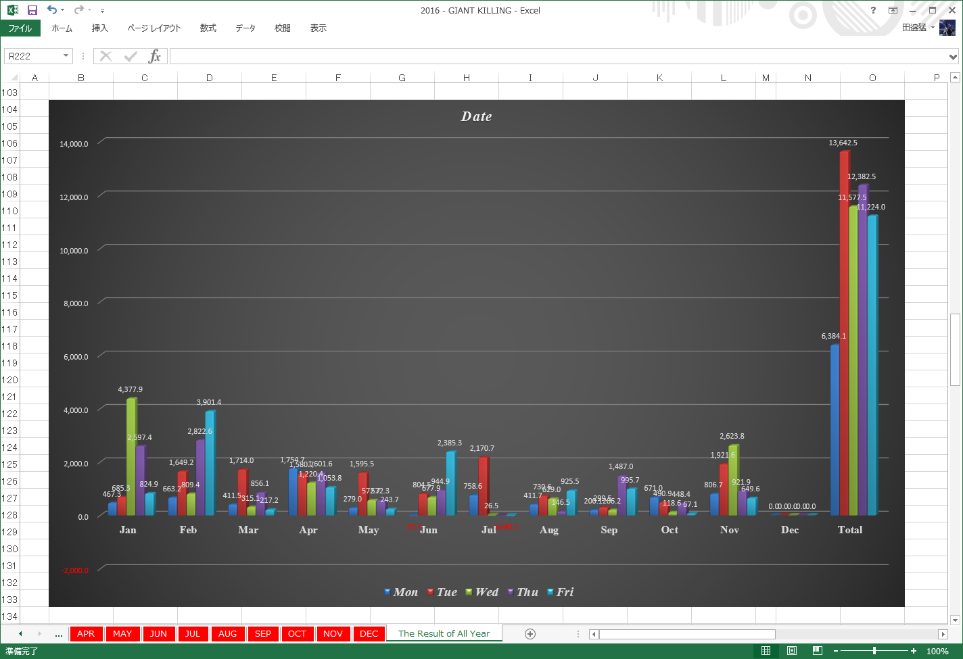Screen dimensions: 963x659
Task: Click the Save icon in quick access toolbar
Action: point(32,10)
